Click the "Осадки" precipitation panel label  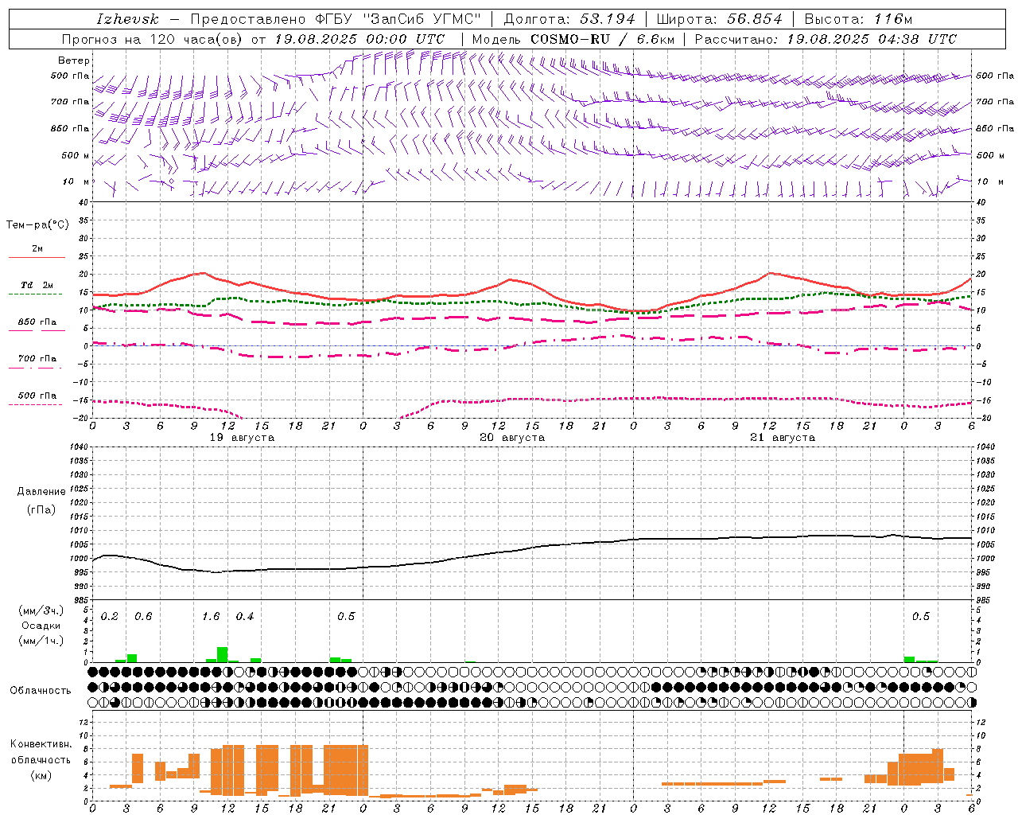(x=41, y=626)
